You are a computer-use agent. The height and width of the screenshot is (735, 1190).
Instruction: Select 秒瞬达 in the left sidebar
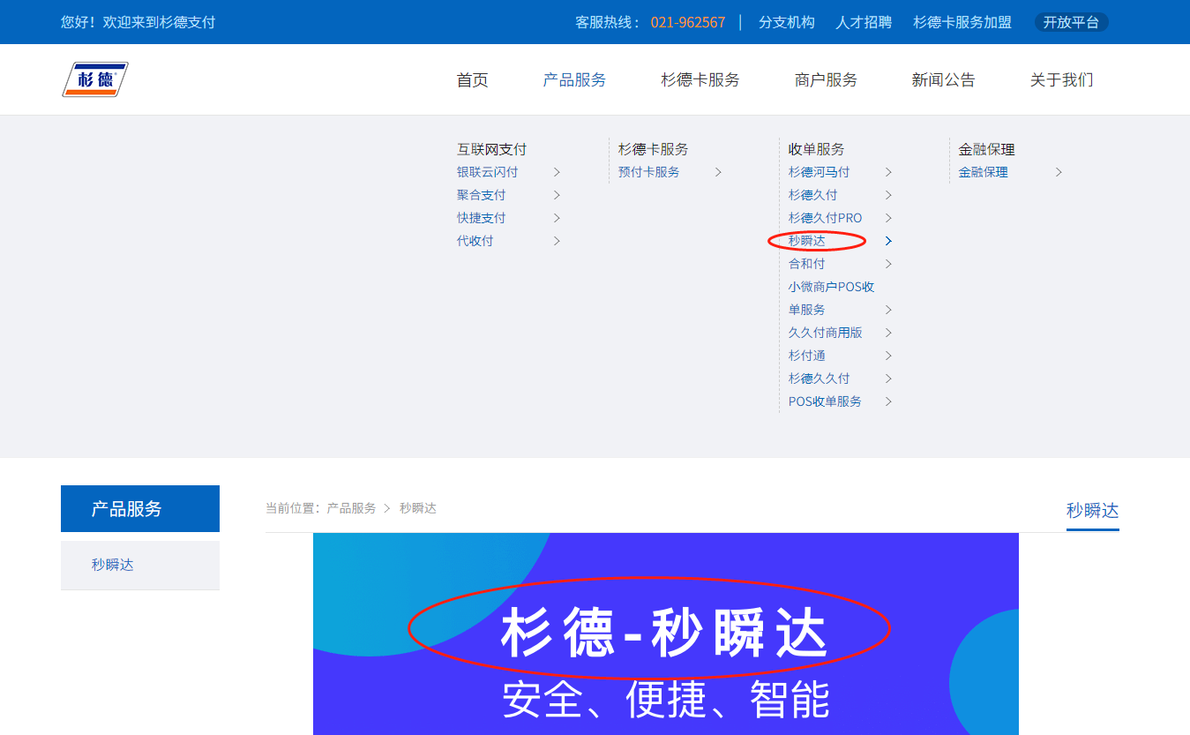(x=113, y=565)
